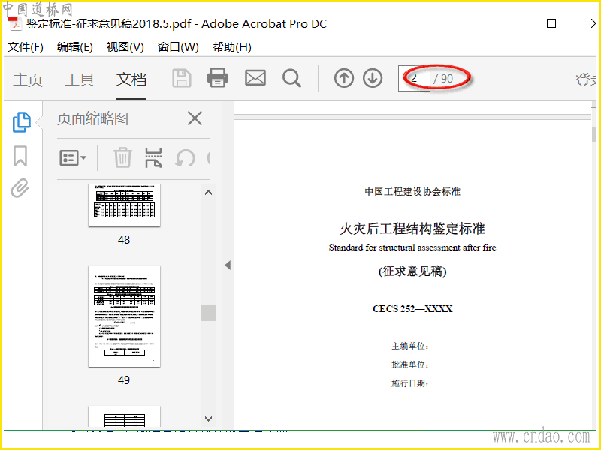Click the page number input field
The width and height of the screenshot is (601, 450).
(x=414, y=79)
